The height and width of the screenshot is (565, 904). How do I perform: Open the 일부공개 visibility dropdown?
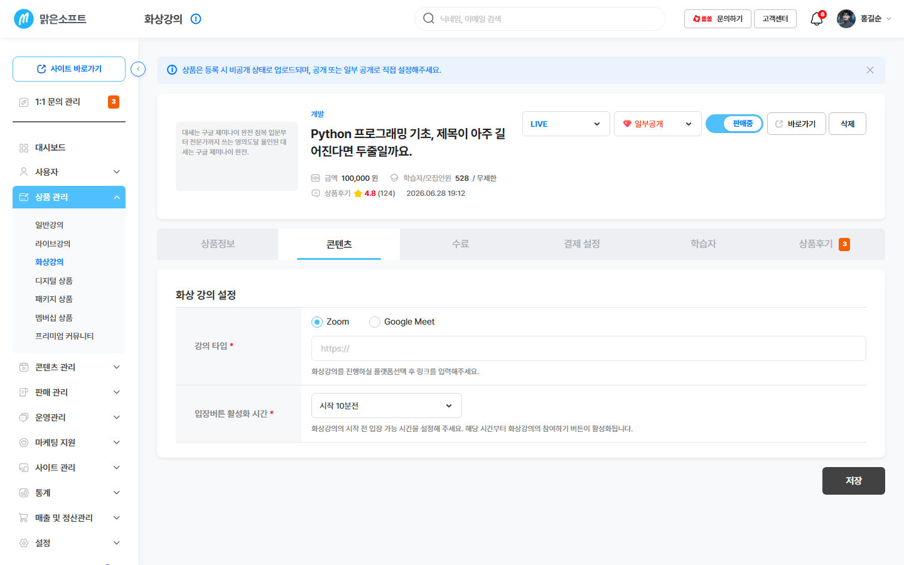pos(658,124)
